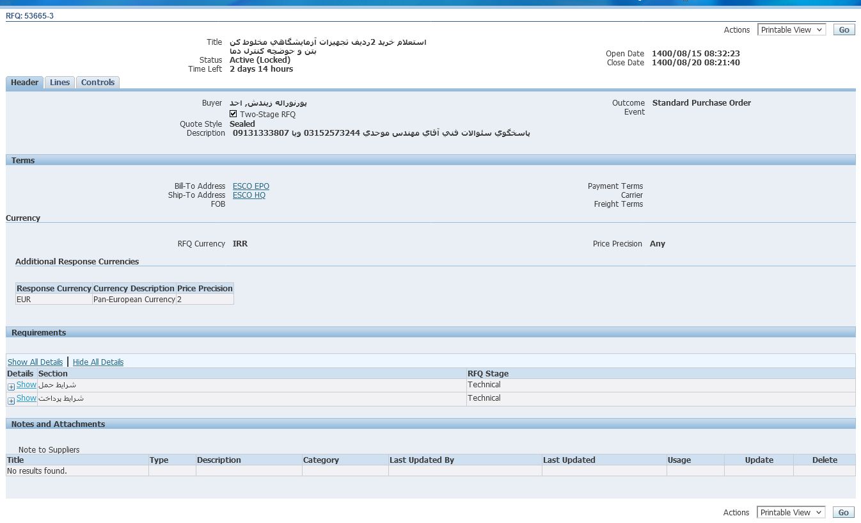861x523 pixels.
Task: Show details for شرايط حمل section
Action: click(26, 385)
